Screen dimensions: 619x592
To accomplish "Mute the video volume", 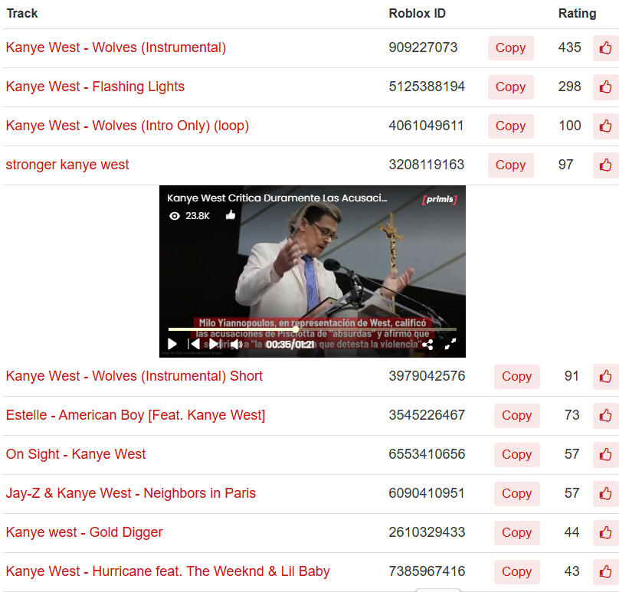I will [x=236, y=345].
